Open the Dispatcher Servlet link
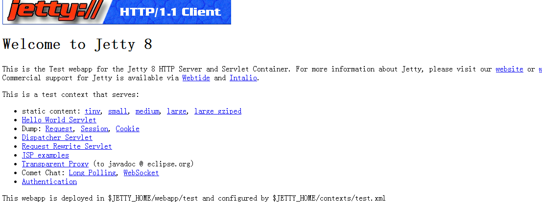 coord(57,137)
